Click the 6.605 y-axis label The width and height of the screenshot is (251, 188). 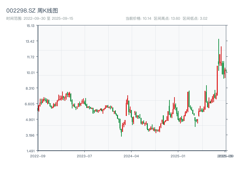tap(29, 104)
